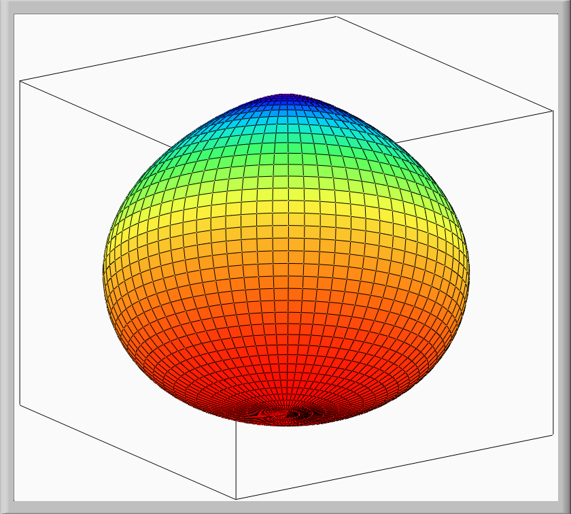Click the front vertical edge of the box
Screen dimensions: 571x514
(x=236, y=462)
